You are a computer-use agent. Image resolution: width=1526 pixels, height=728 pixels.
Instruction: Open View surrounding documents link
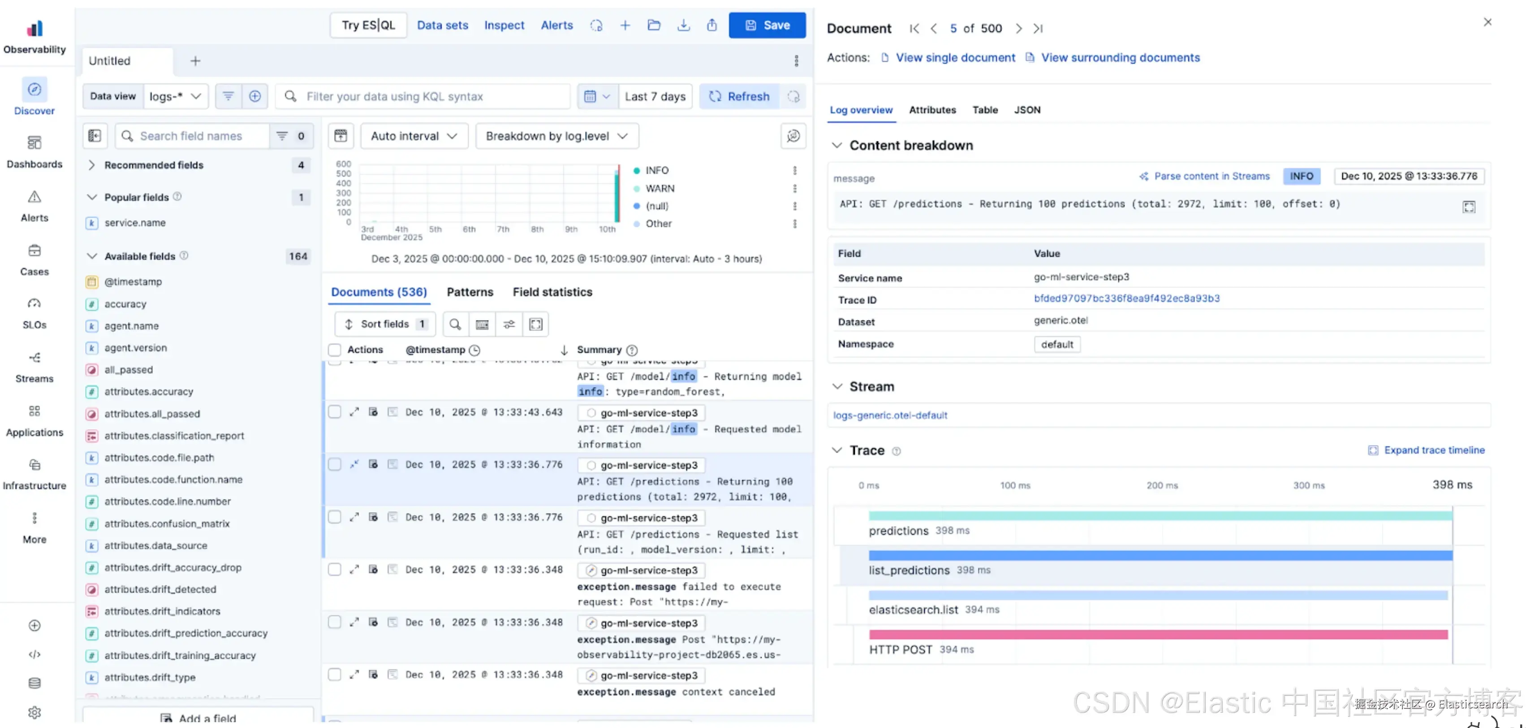1120,57
